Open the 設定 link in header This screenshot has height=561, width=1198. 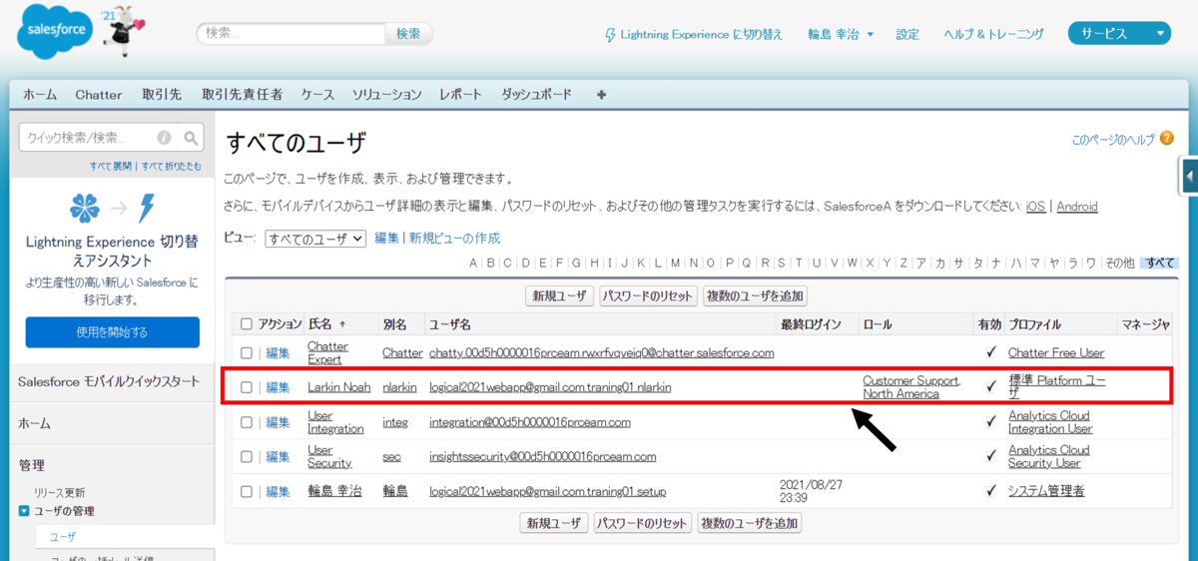coord(907,34)
